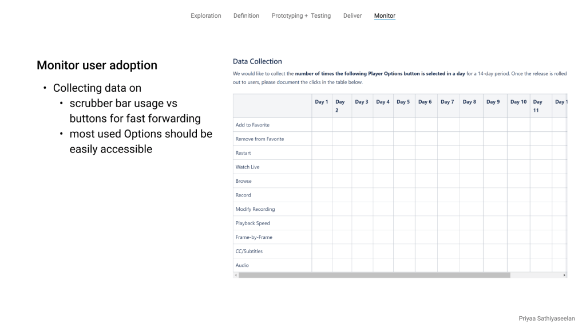586x330 pixels.
Task: Click the Day 1 column header
Action: [322, 102]
